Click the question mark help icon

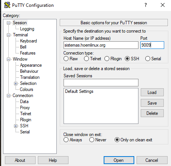(x=146, y=5)
